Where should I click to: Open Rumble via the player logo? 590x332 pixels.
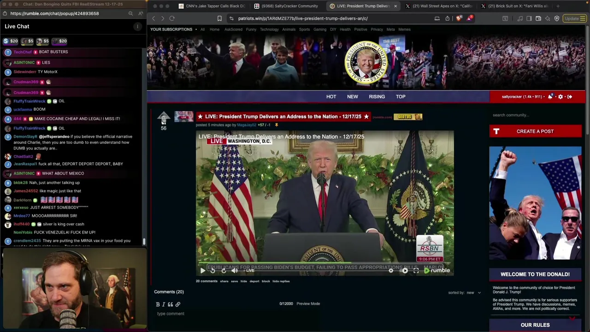click(x=437, y=271)
